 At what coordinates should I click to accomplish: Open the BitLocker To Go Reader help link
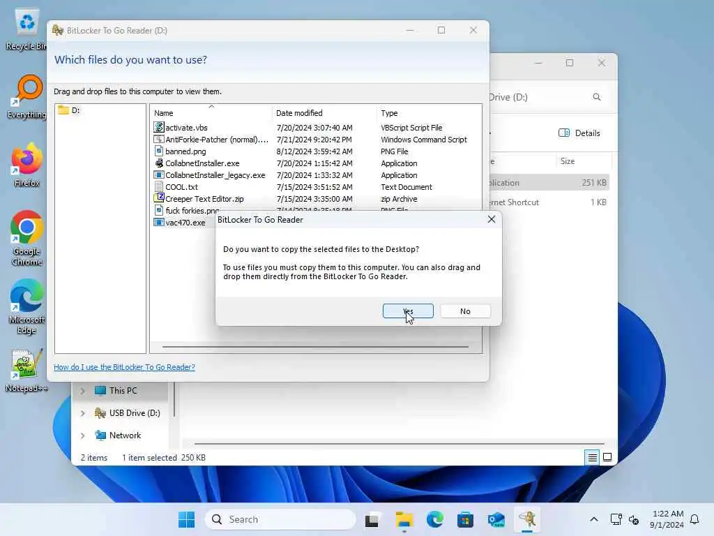pyautogui.click(x=124, y=367)
